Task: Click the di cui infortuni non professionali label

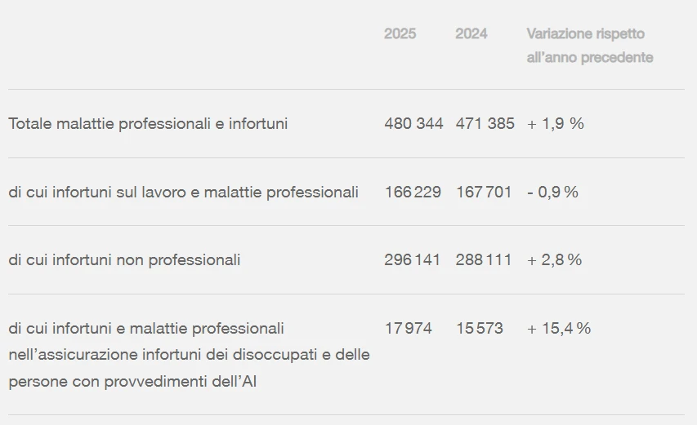Action: tap(124, 260)
